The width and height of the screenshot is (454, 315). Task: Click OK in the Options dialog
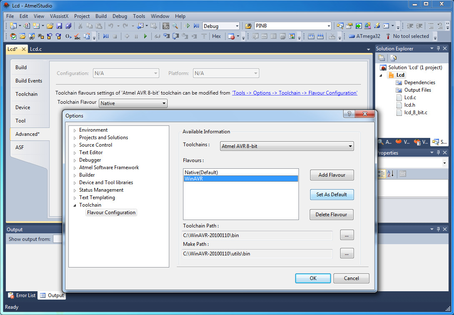tap(313, 278)
